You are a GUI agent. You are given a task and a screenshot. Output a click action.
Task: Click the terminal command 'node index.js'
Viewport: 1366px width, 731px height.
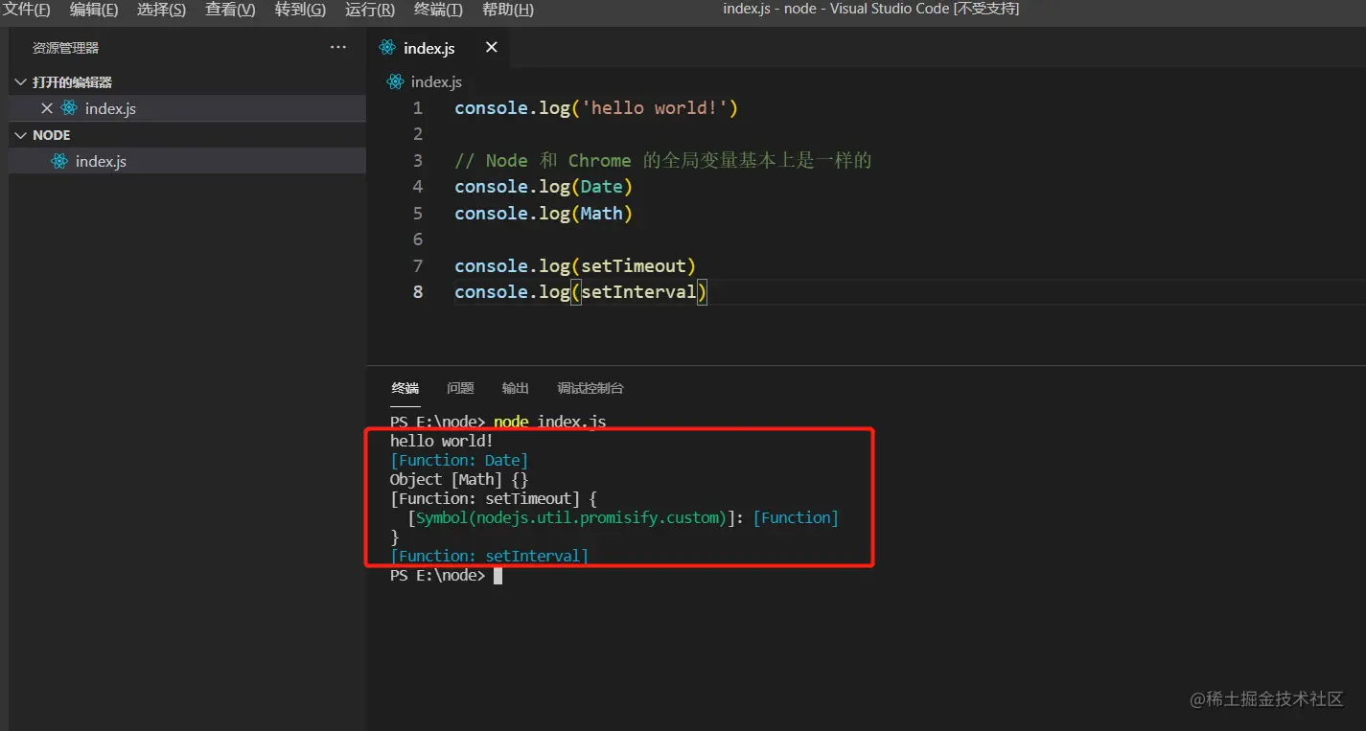550,422
